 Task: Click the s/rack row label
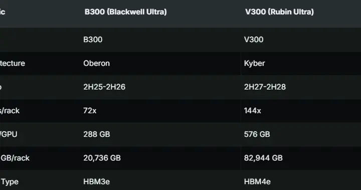point(10,111)
